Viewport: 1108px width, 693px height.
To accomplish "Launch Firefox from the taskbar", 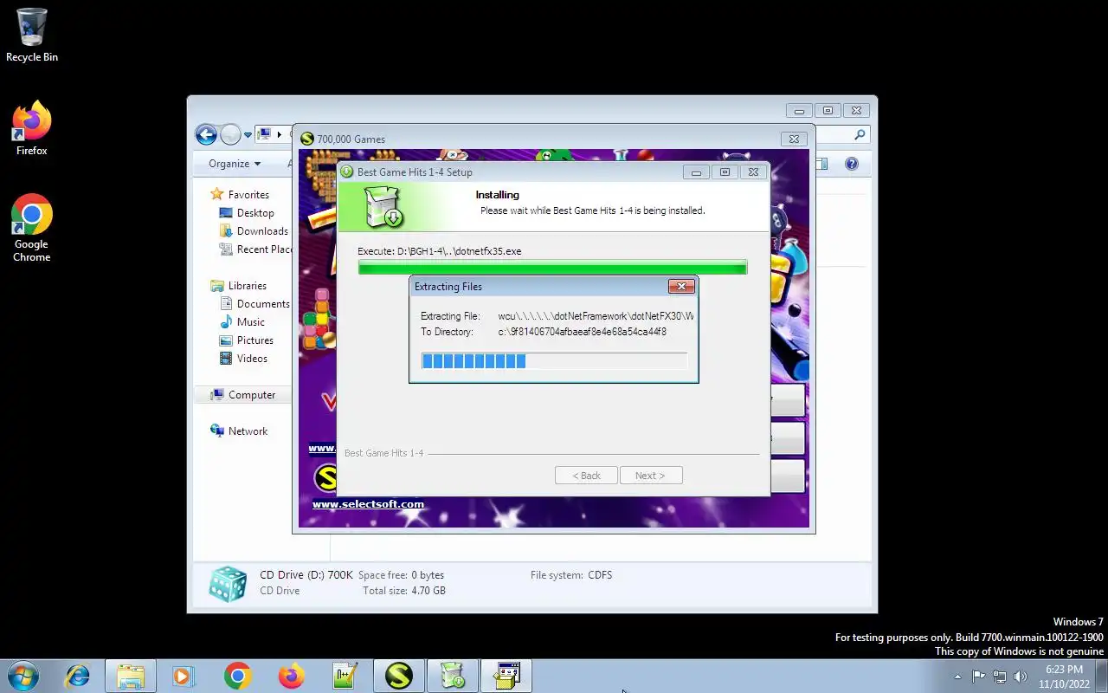I will point(291,676).
